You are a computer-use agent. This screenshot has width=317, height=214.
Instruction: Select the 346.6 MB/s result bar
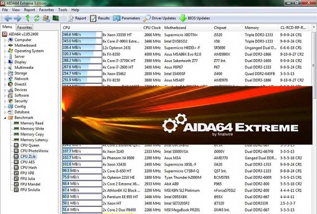pyautogui.click(x=82, y=35)
